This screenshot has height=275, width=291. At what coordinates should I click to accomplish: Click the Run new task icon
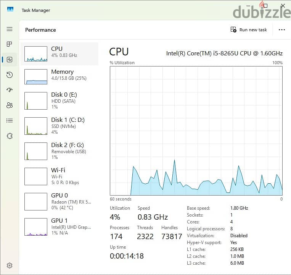[233, 29]
